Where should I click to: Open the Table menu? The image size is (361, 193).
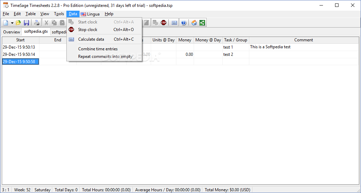point(30,14)
